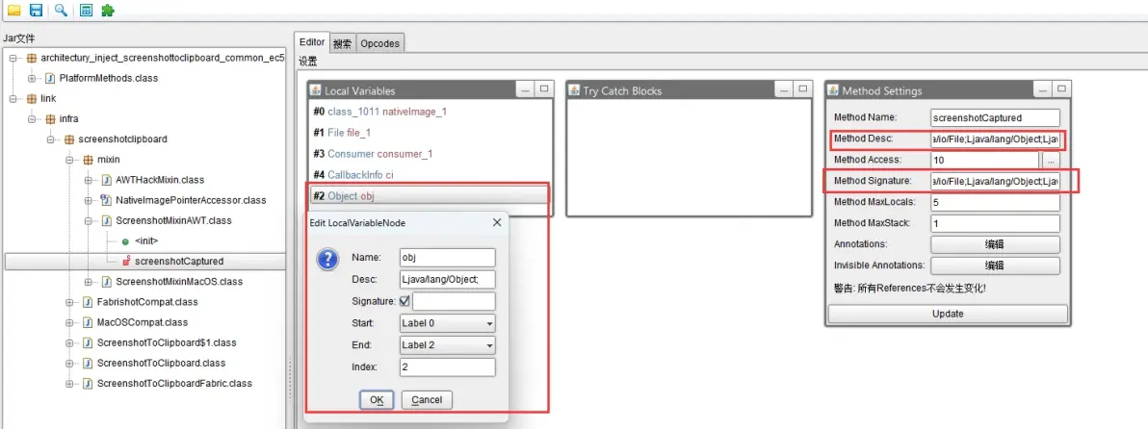Close the Edit LocalVariableNode dialog
Screen dimensions: 1148x429
[x=496, y=222]
